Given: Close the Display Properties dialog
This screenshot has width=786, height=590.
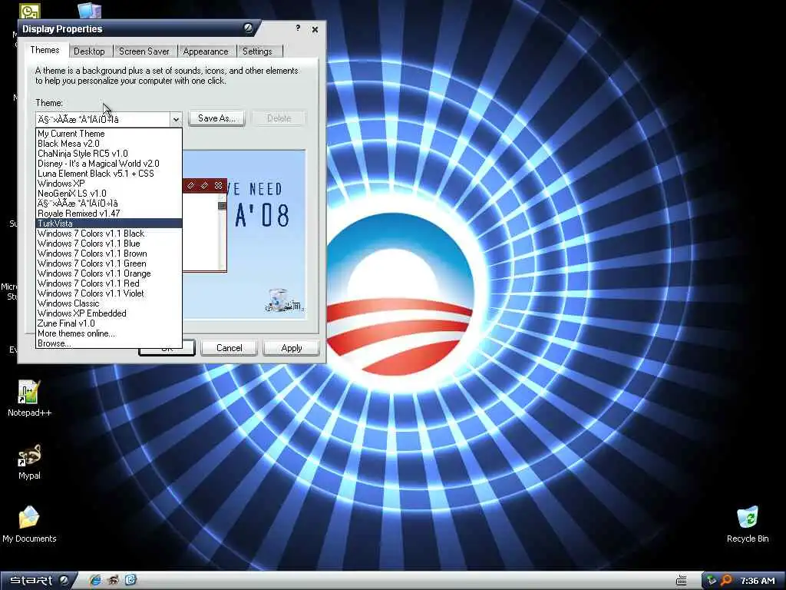Looking at the screenshot, I should pyautogui.click(x=315, y=30).
